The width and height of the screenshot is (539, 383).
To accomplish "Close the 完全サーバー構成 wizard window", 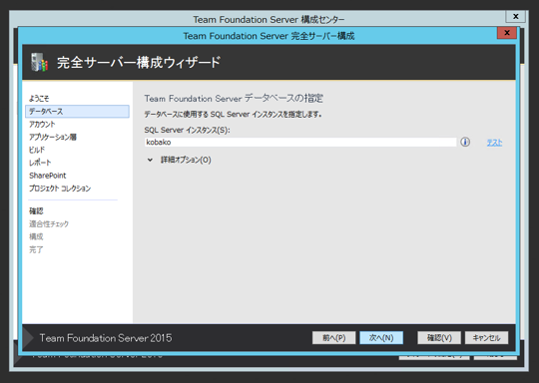I will [x=507, y=33].
